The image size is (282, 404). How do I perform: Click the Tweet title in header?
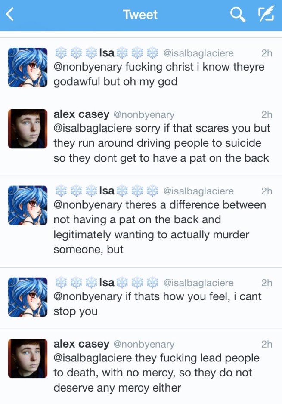coord(140,15)
